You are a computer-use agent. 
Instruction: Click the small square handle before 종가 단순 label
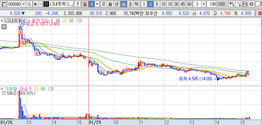pos(29,21)
